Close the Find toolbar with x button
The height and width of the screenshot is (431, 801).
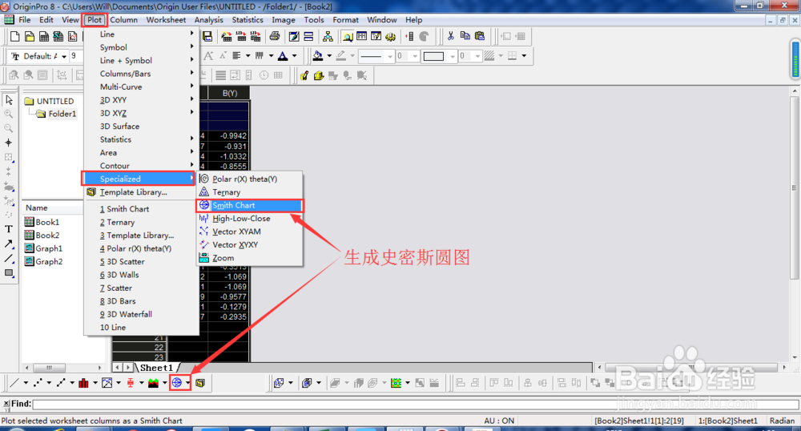6,404
